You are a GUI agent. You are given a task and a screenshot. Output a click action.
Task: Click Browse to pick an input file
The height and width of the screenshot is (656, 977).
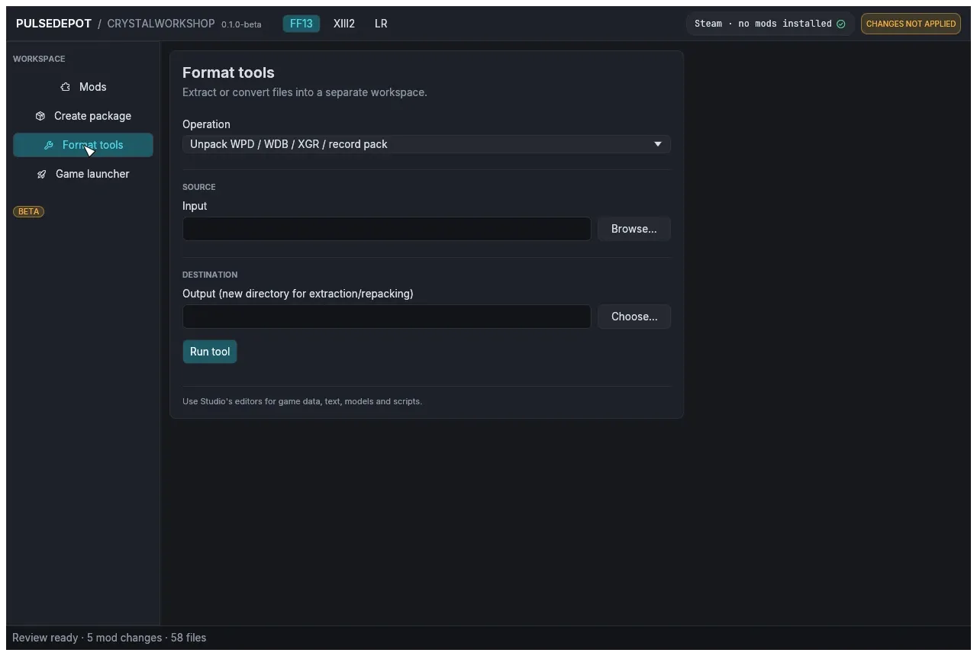point(634,229)
